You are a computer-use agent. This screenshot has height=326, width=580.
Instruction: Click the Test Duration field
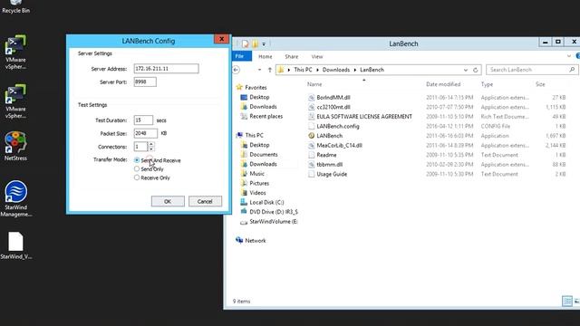143,120
